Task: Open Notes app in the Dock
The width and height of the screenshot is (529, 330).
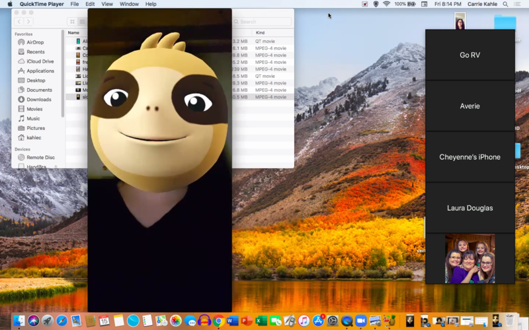Action: coord(119,321)
